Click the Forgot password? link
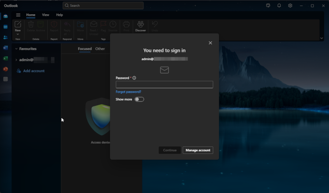Viewport: 329px width, 193px height. pos(129,92)
